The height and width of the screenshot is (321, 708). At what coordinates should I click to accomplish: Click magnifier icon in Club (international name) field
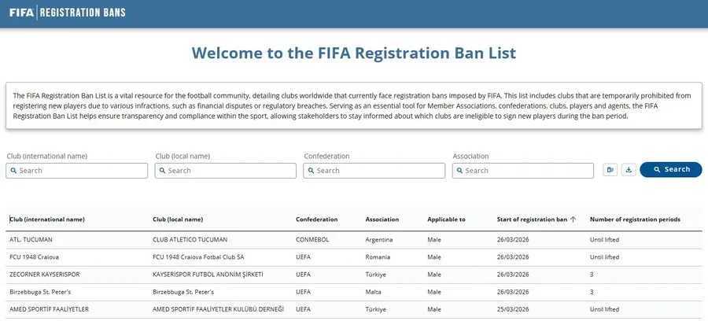point(14,171)
